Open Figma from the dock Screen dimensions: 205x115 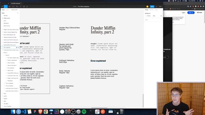35,112
